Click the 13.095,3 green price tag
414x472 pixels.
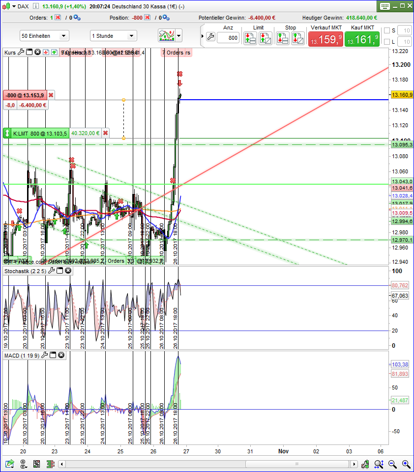pyautogui.click(x=402, y=145)
